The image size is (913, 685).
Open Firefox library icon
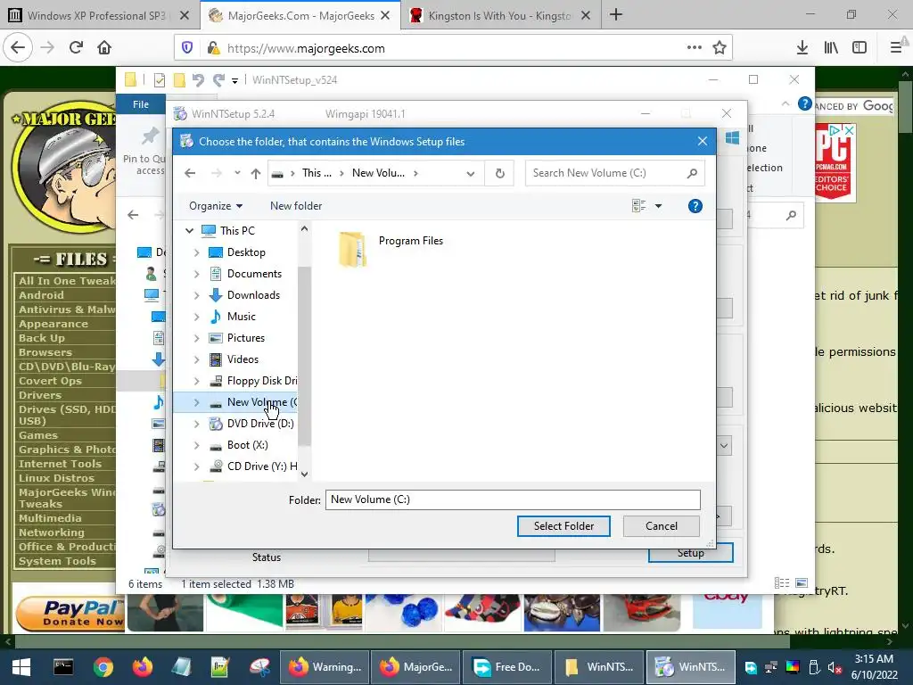click(831, 48)
